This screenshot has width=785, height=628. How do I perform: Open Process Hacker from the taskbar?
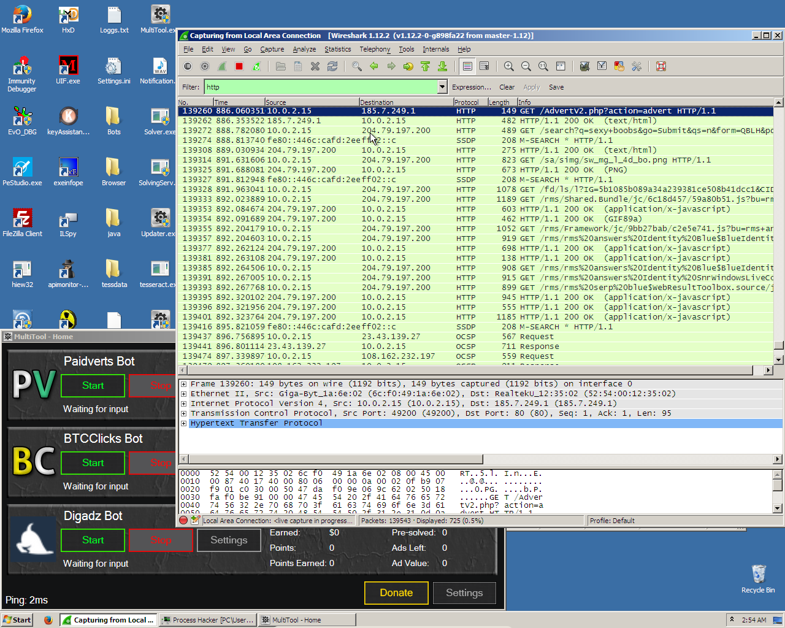click(207, 620)
